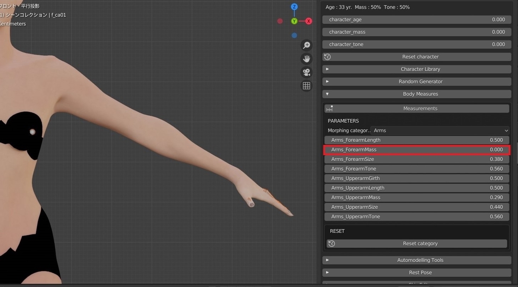Viewport: 518px width, 287px height.
Task: Adjust the character_tone slider
Action: click(x=417, y=44)
